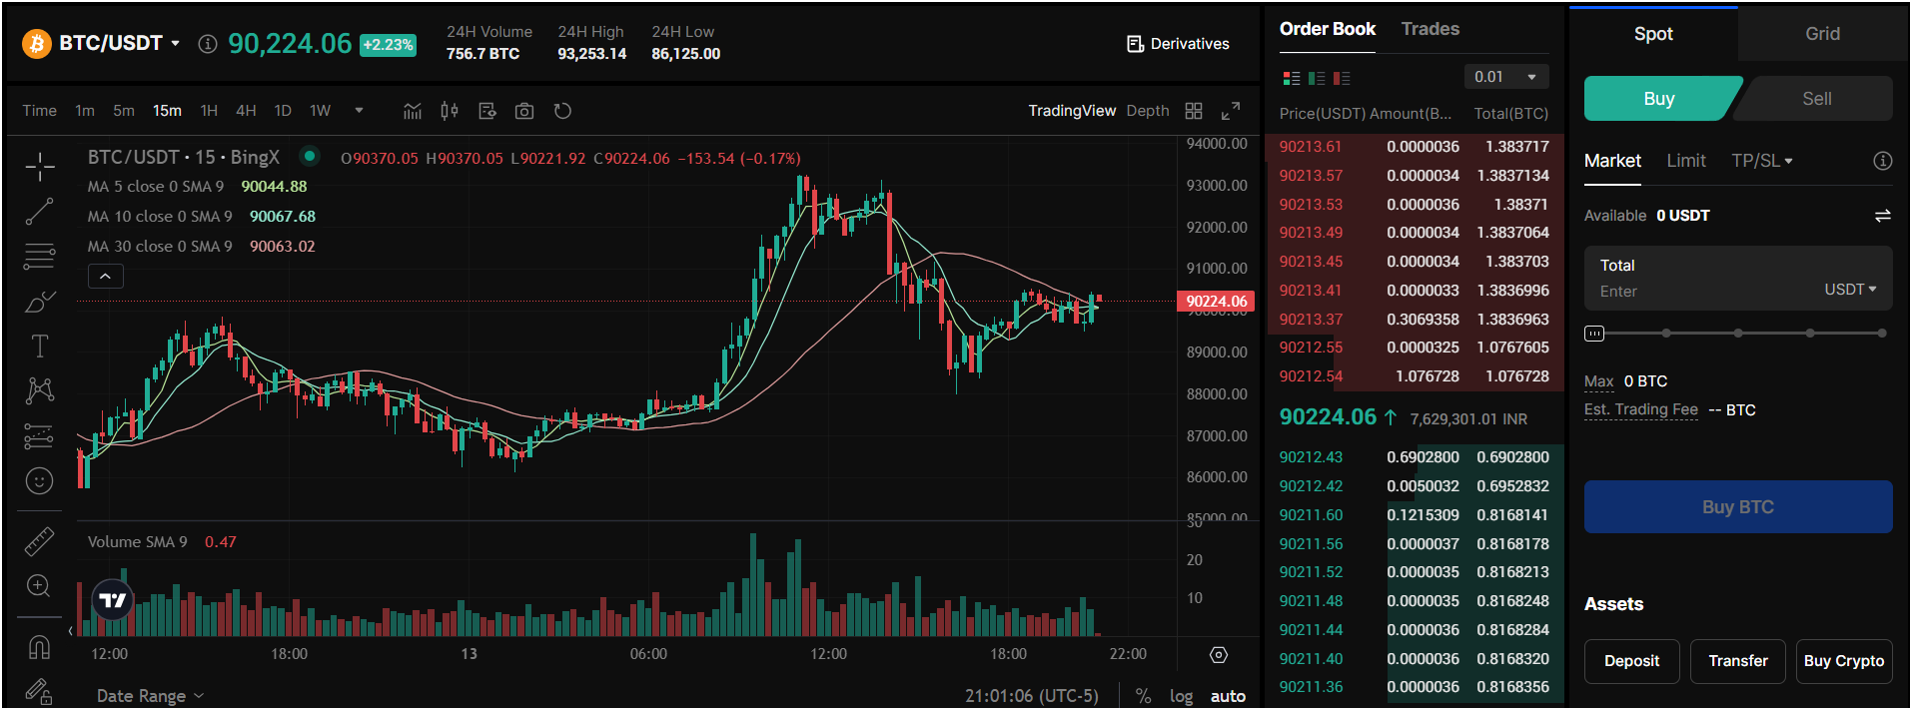1912x710 pixels.
Task: Select the trend line drawing tool
Action: click(x=40, y=212)
